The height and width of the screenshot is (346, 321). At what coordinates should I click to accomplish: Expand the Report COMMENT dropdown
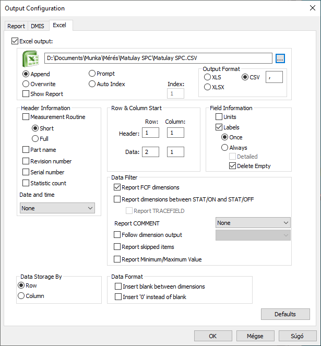click(x=253, y=223)
